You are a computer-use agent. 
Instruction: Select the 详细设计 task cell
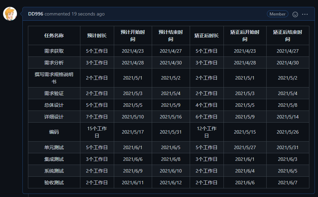coord(54,117)
